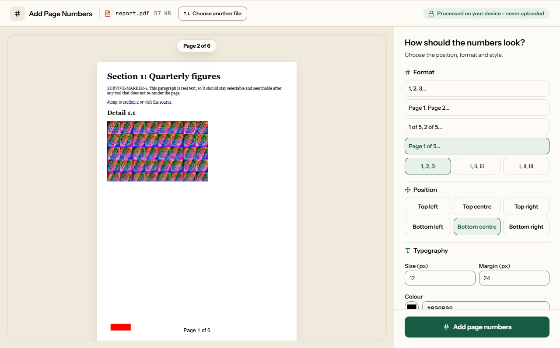Switch numerals to uppercase roman I, II, III

526,166
